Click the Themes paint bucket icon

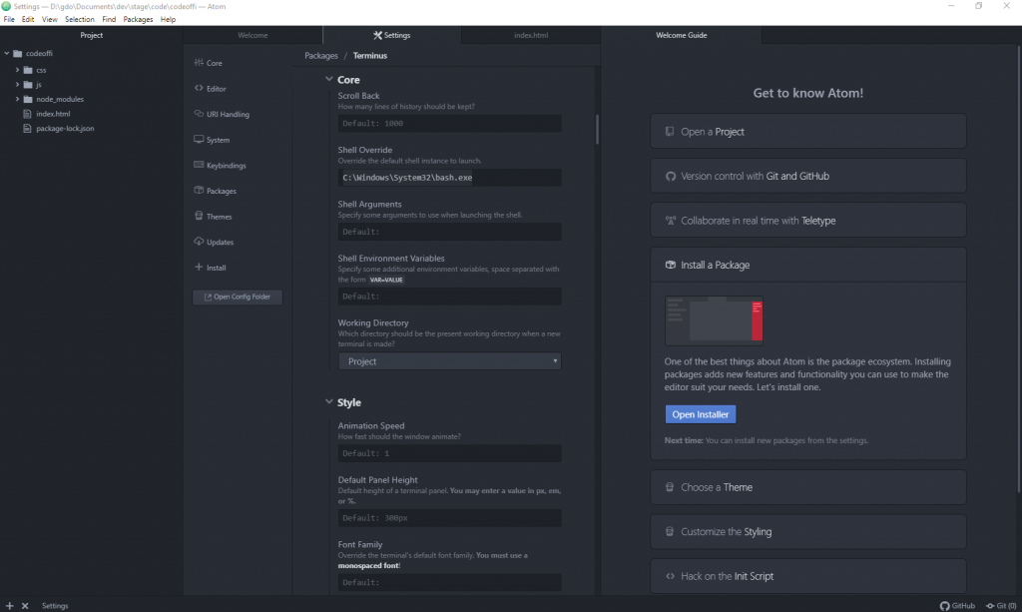tap(199, 216)
